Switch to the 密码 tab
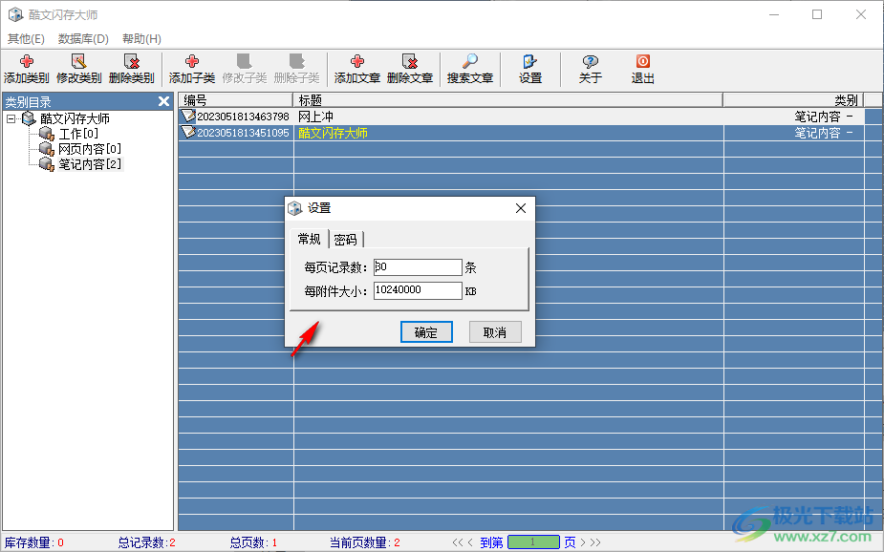This screenshot has height=552, width=884. (x=346, y=240)
